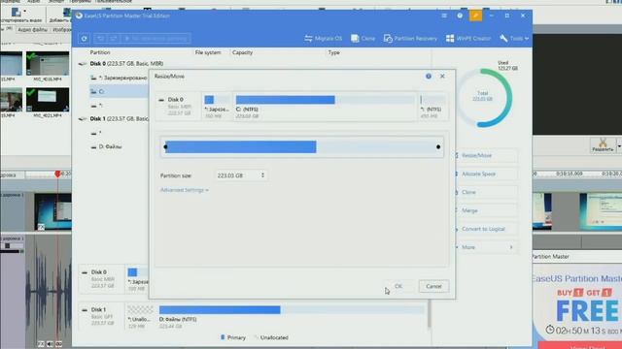The height and width of the screenshot is (349, 622).
Task: Click the Type column header
Action: coord(334,52)
